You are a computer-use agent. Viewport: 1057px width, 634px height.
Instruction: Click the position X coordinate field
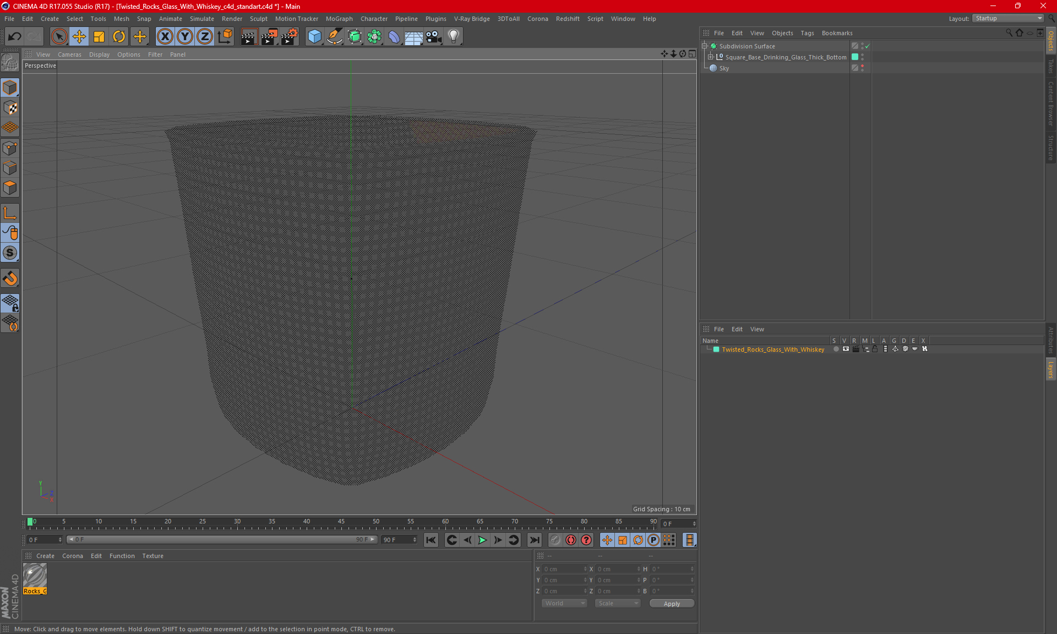(x=564, y=569)
